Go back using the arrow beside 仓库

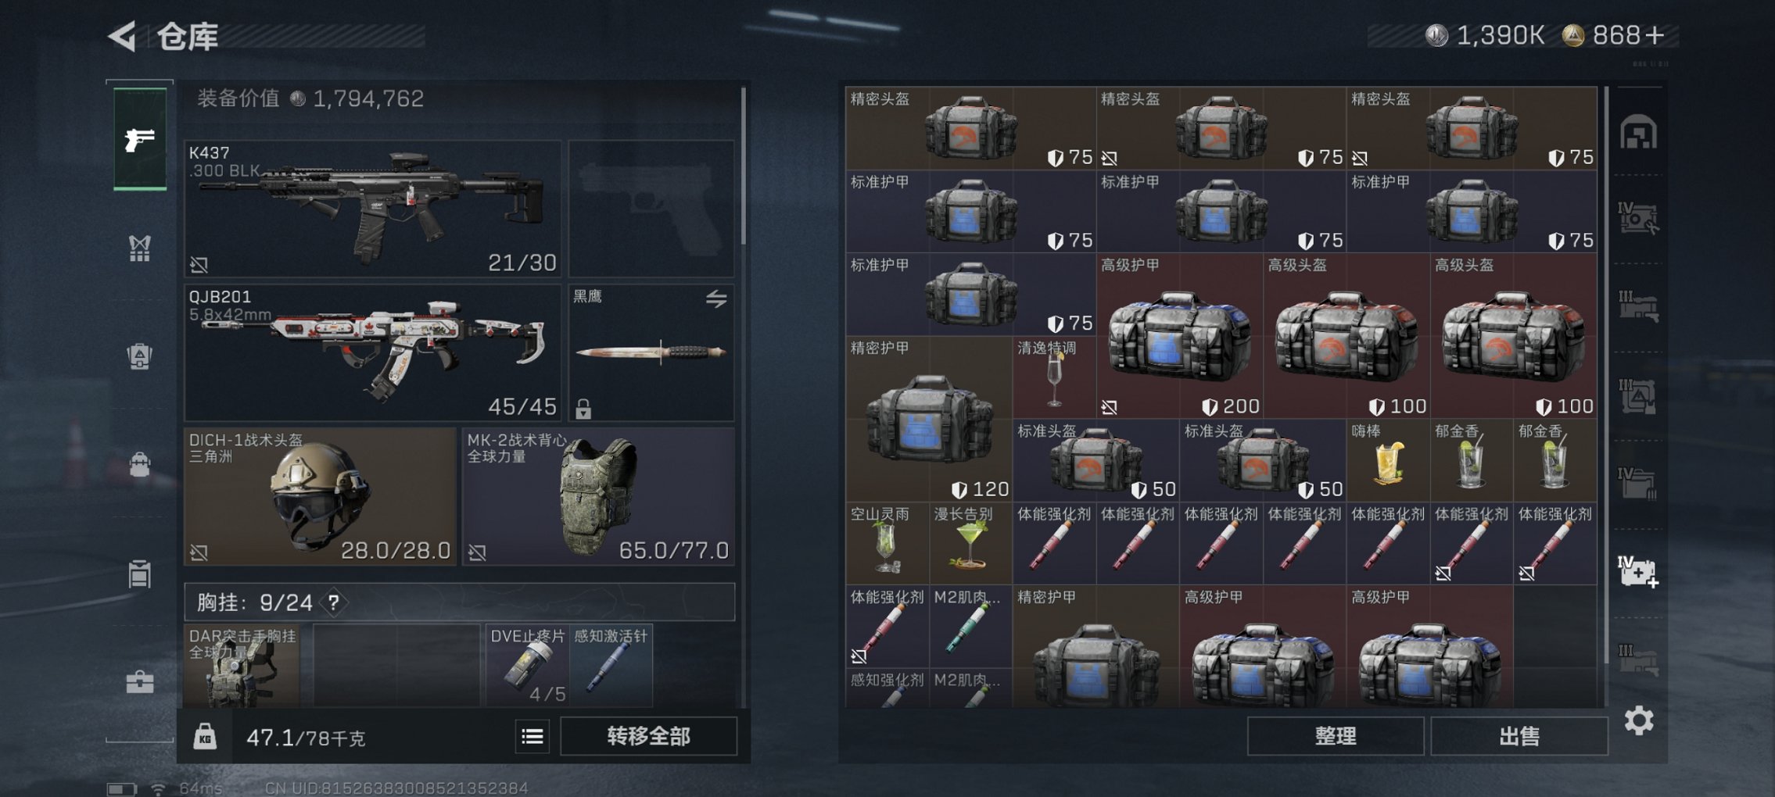123,36
